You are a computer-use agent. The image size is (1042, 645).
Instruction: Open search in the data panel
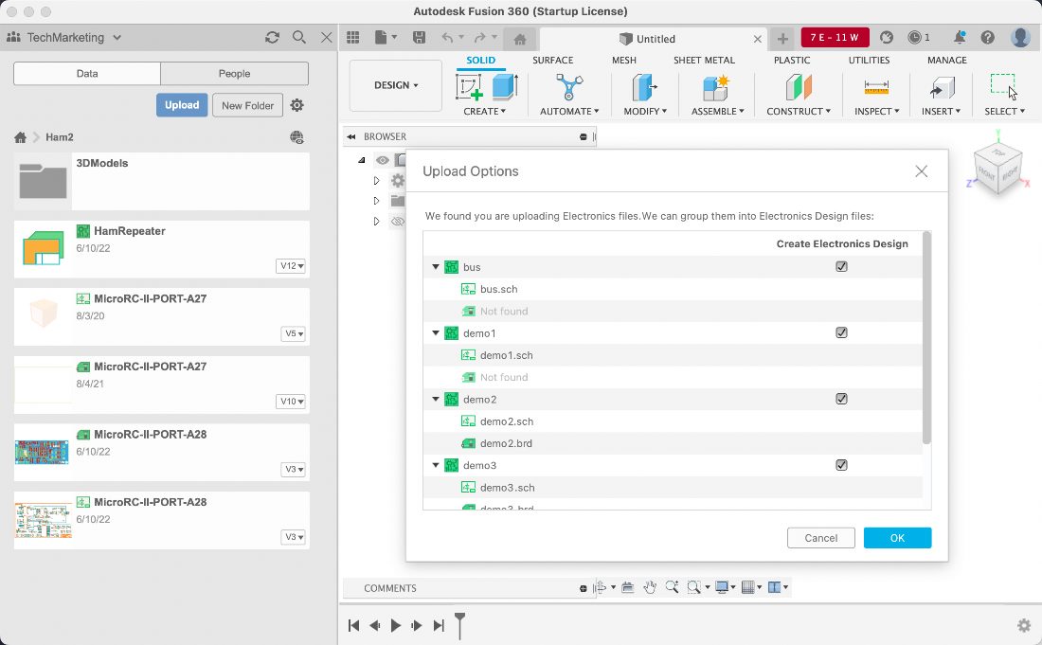tap(299, 38)
